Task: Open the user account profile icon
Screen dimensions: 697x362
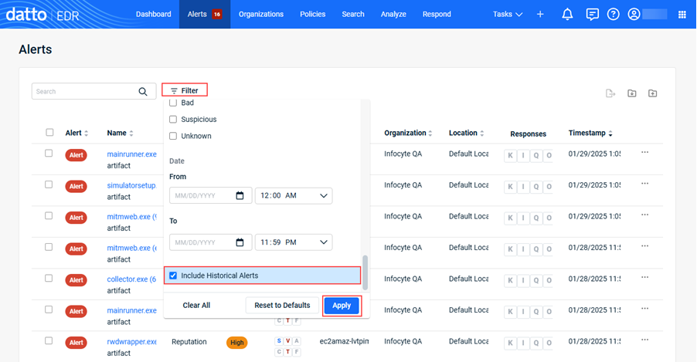Action: coord(634,14)
